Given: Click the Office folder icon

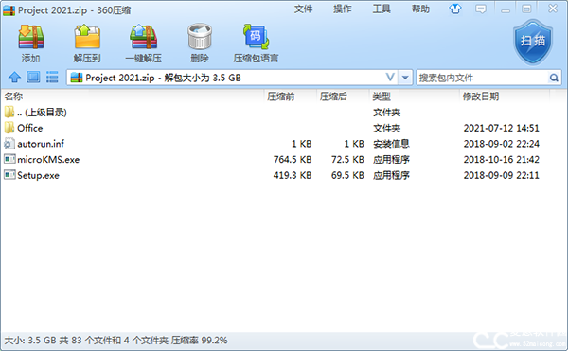Looking at the screenshot, I should (9, 128).
